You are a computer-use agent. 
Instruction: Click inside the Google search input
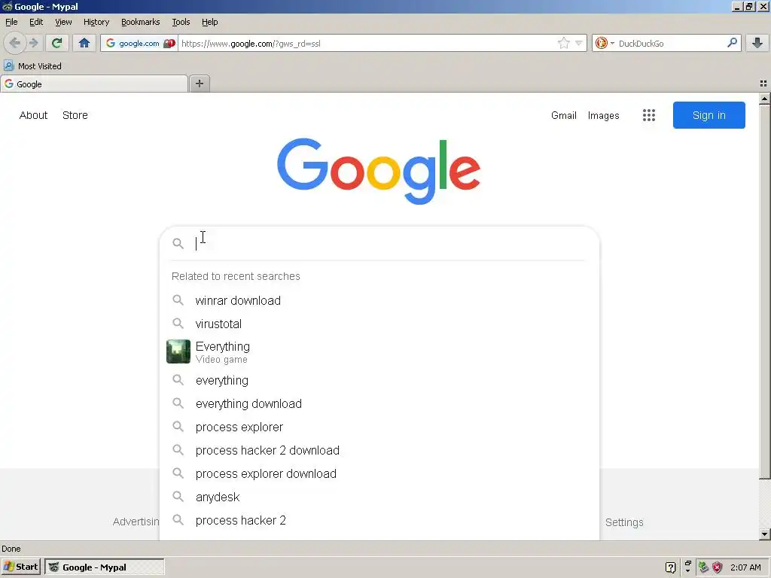[x=389, y=243]
